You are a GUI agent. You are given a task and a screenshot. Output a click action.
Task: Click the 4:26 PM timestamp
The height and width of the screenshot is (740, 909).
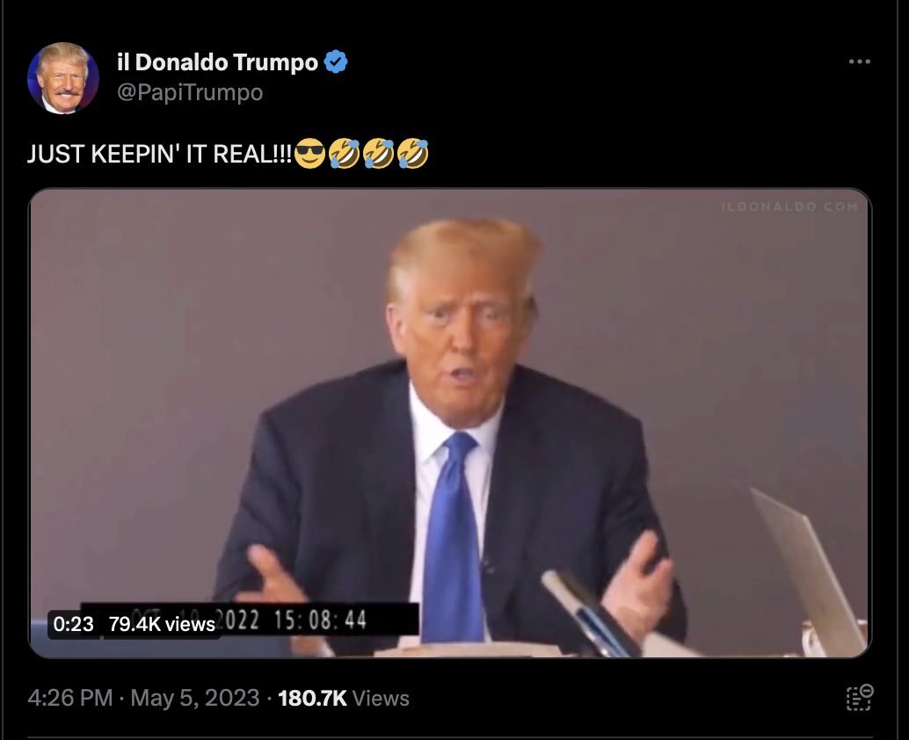coord(70,698)
